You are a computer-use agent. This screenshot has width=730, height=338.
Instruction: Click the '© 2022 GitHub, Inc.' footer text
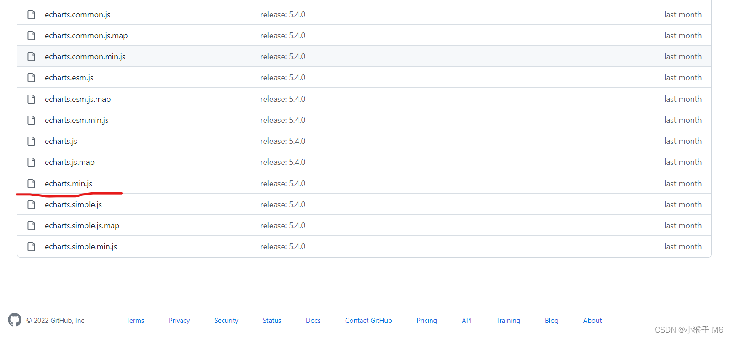click(56, 321)
